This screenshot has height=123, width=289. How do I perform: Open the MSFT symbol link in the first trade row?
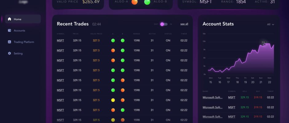click(x=60, y=40)
